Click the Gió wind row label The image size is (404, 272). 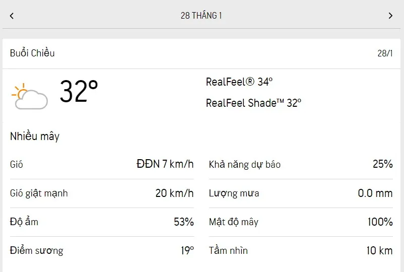[17, 165]
